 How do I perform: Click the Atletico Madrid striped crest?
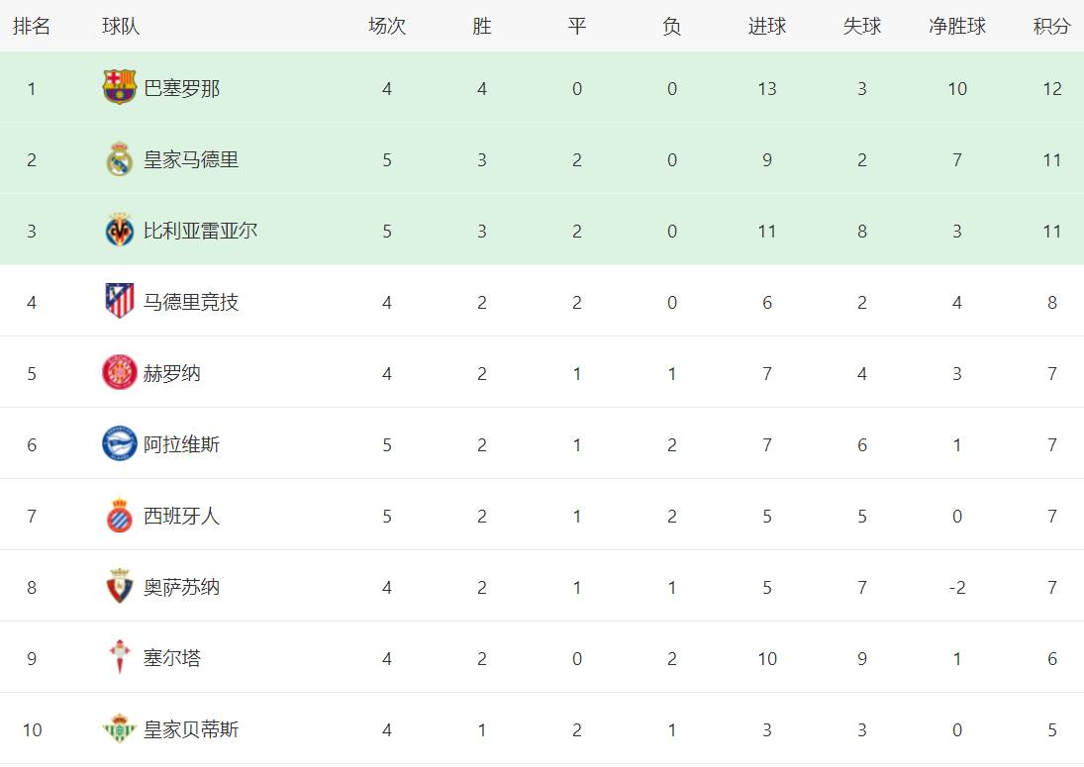click(119, 301)
